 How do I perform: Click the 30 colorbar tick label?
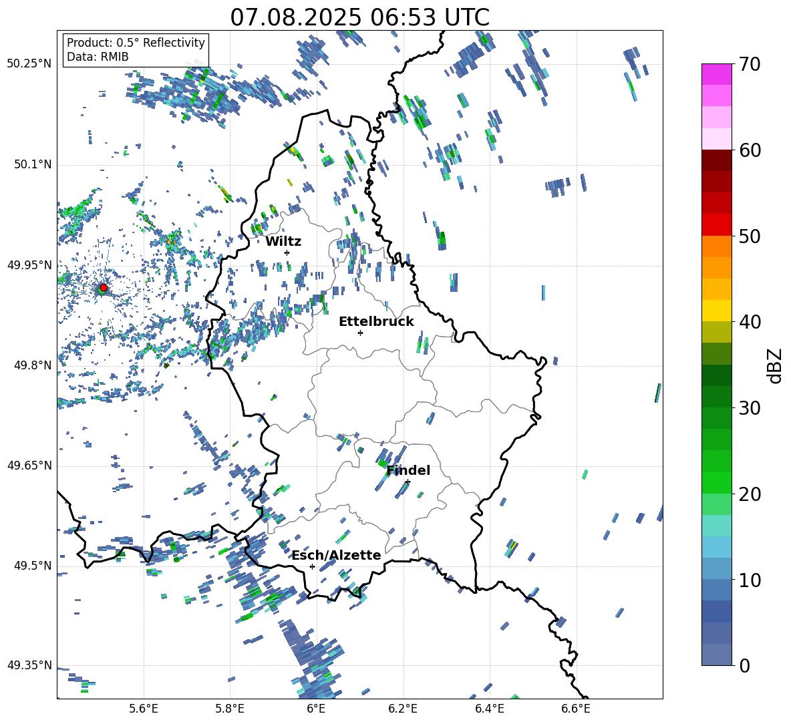(x=750, y=408)
